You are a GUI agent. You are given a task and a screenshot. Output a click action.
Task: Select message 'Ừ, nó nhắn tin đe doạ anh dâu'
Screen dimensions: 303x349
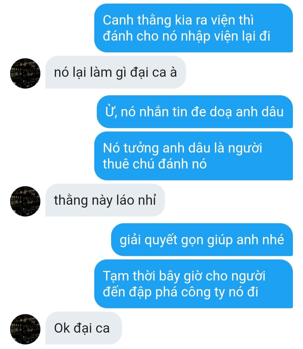pyautogui.click(x=195, y=112)
